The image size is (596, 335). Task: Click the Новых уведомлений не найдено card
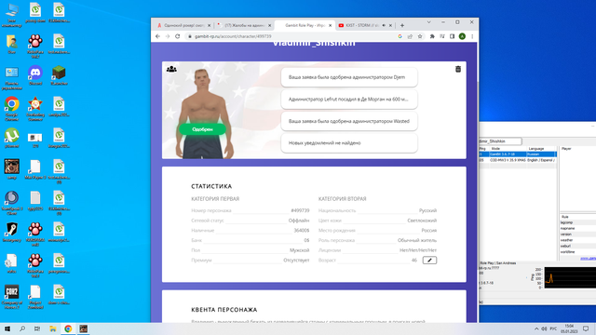[x=349, y=143]
